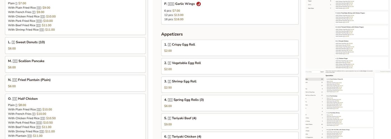Click the Appetizers section heading
This screenshot has width=391, height=139.
[x=172, y=34]
